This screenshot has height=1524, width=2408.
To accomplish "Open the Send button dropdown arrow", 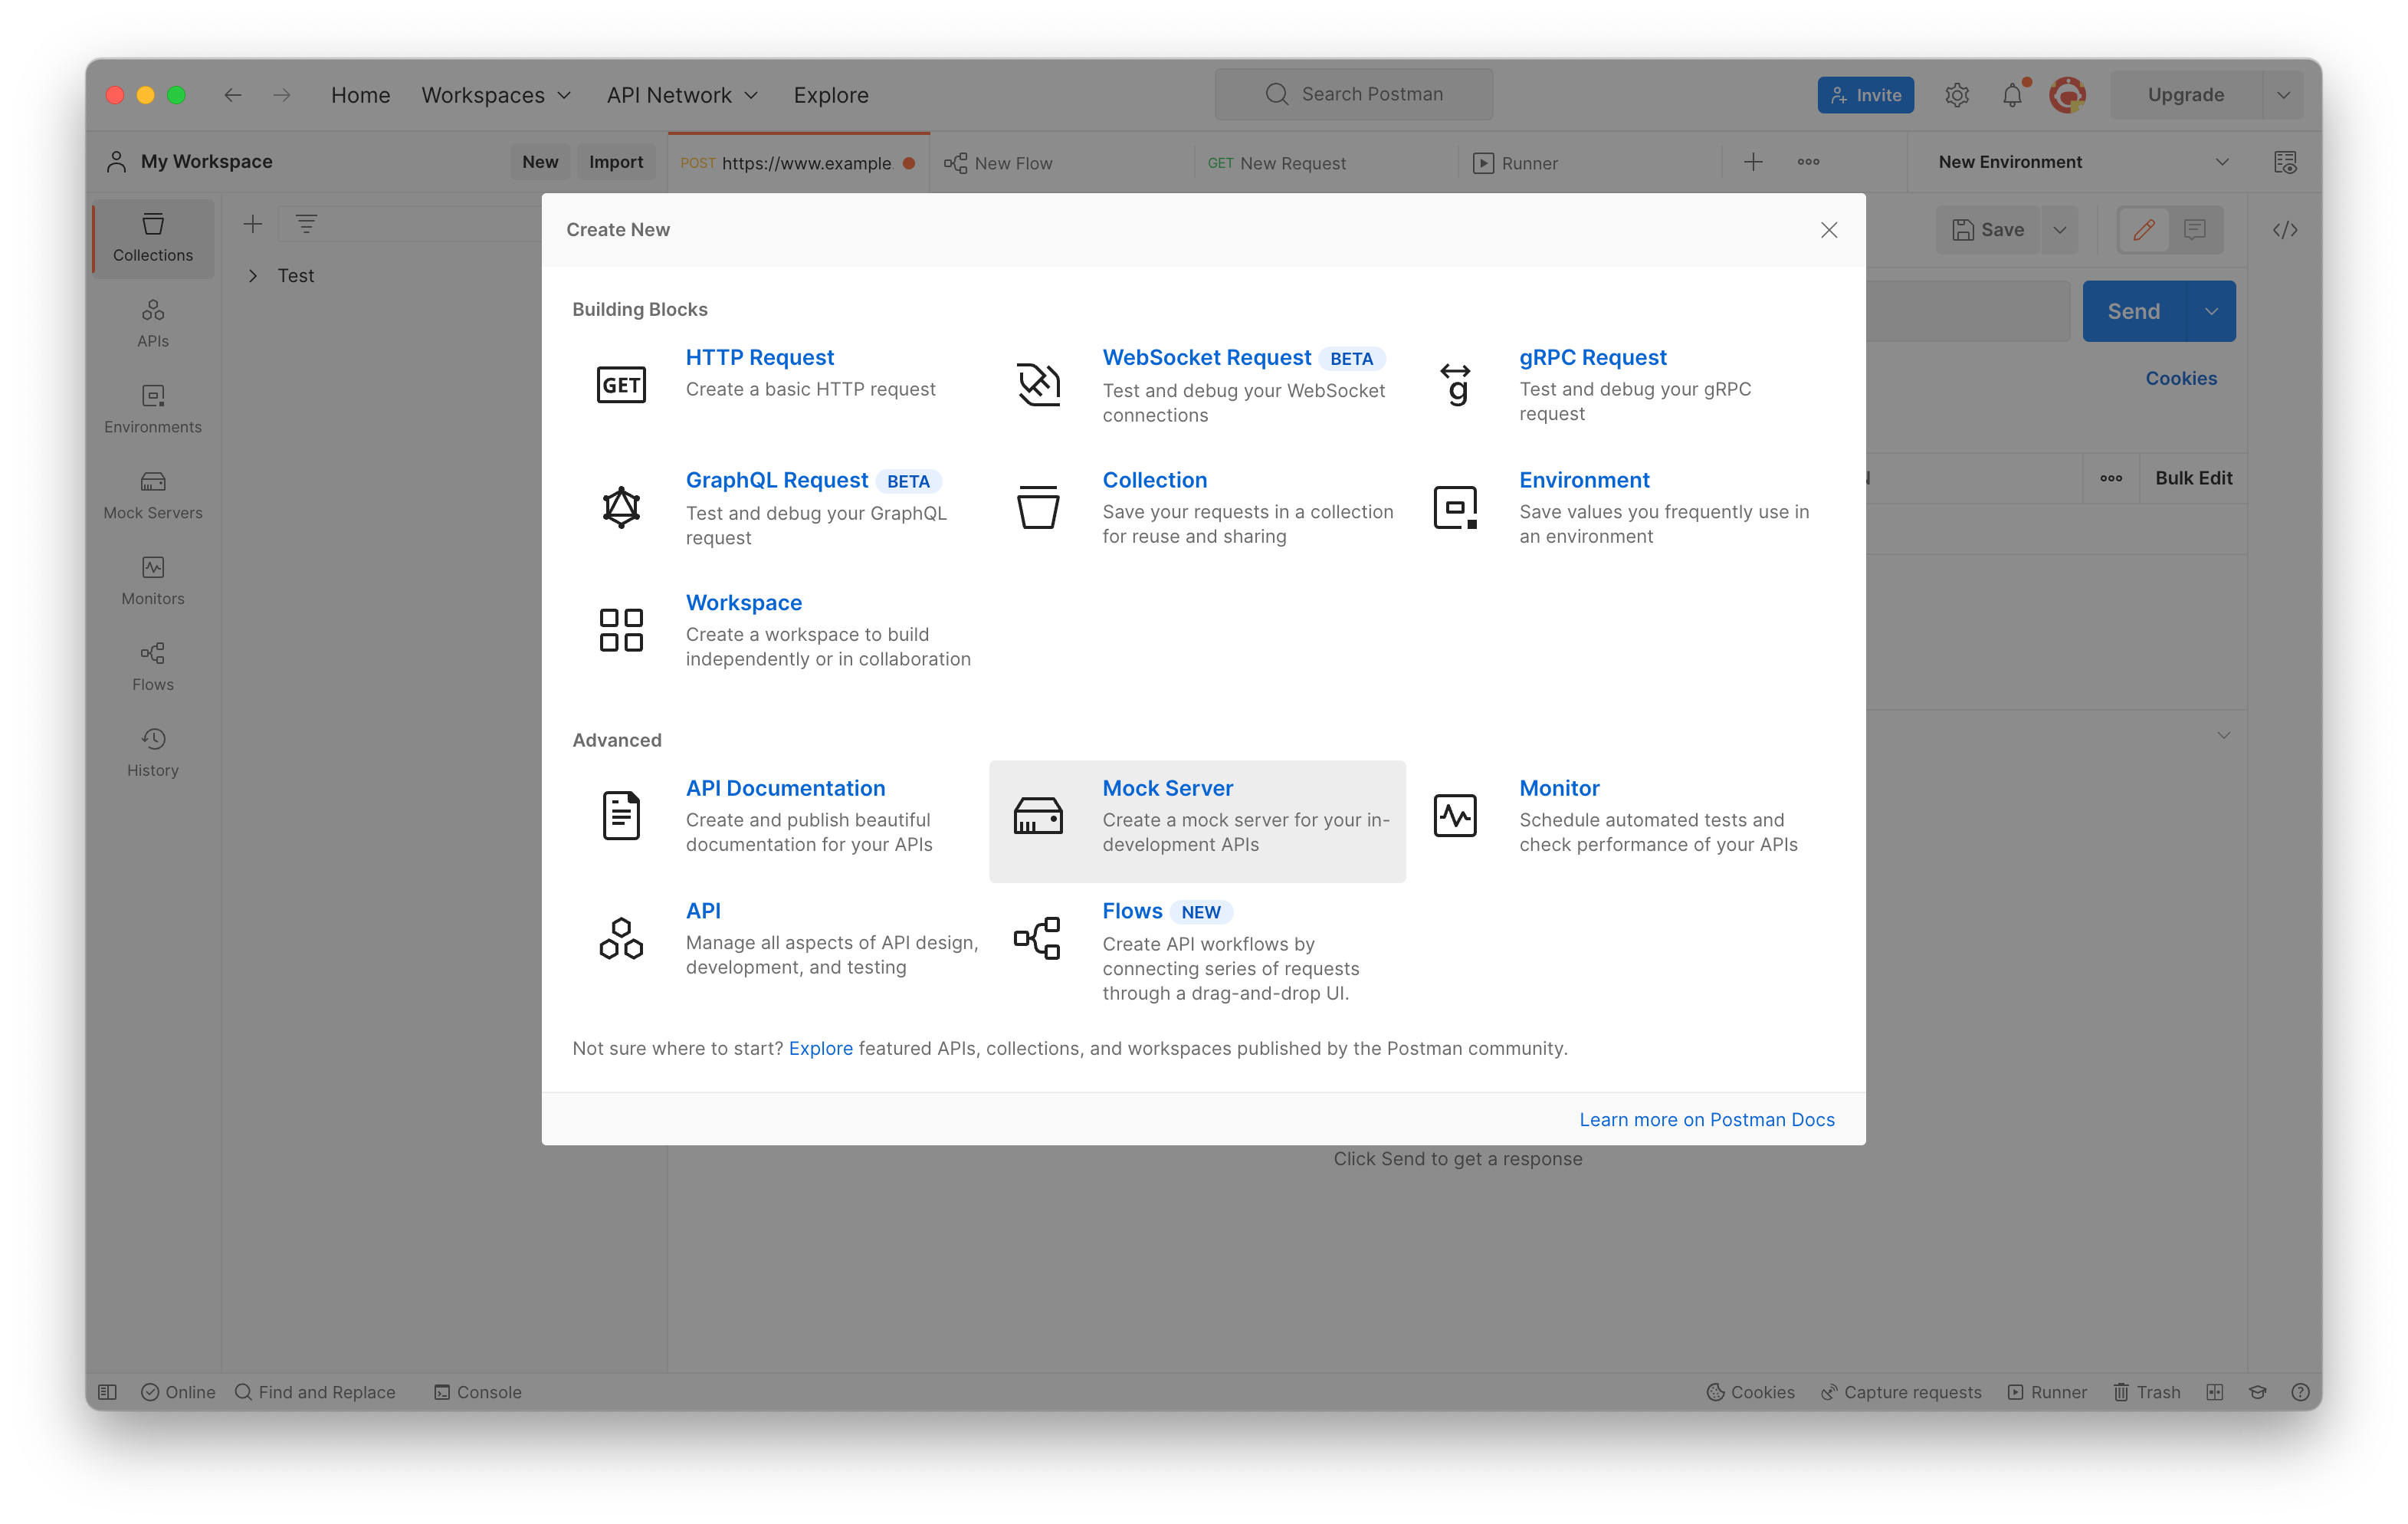I will pyautogui.click(x=2212, y=312).
